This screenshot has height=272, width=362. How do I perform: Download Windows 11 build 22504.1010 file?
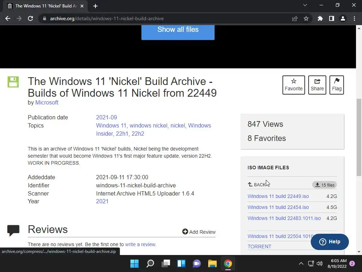pyautogui.click(x=280, y=236)
